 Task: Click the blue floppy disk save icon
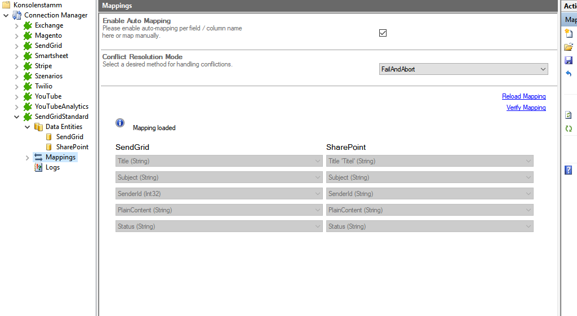tap(569, 60)
